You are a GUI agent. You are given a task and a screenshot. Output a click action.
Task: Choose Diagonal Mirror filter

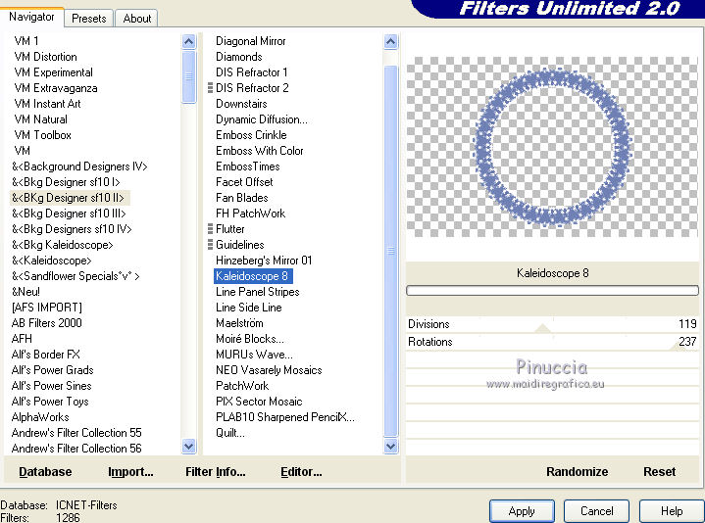coord(250,41)
